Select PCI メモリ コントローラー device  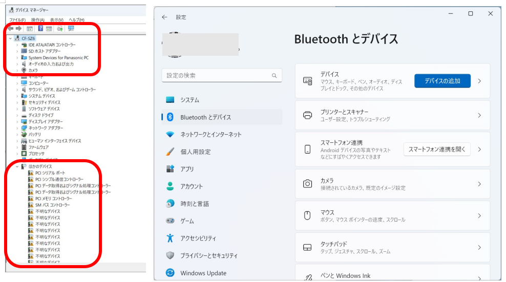[54, 199]
